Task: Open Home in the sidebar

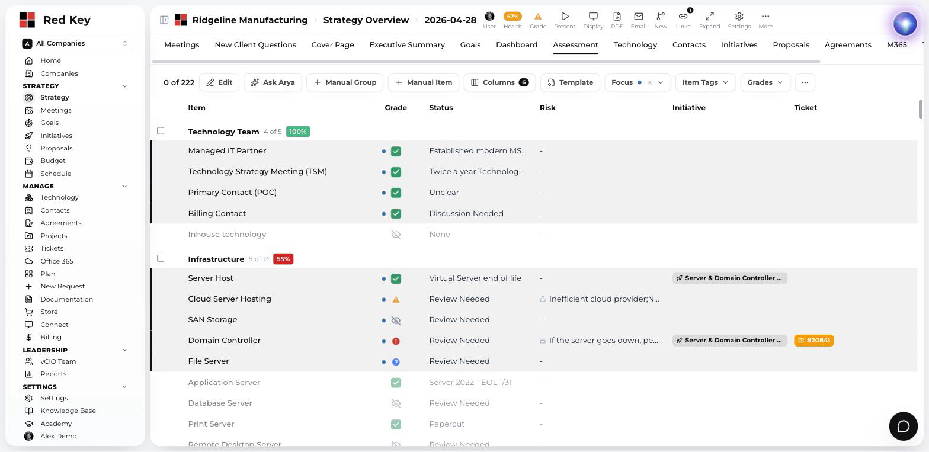Action: [x=51, y=60]
